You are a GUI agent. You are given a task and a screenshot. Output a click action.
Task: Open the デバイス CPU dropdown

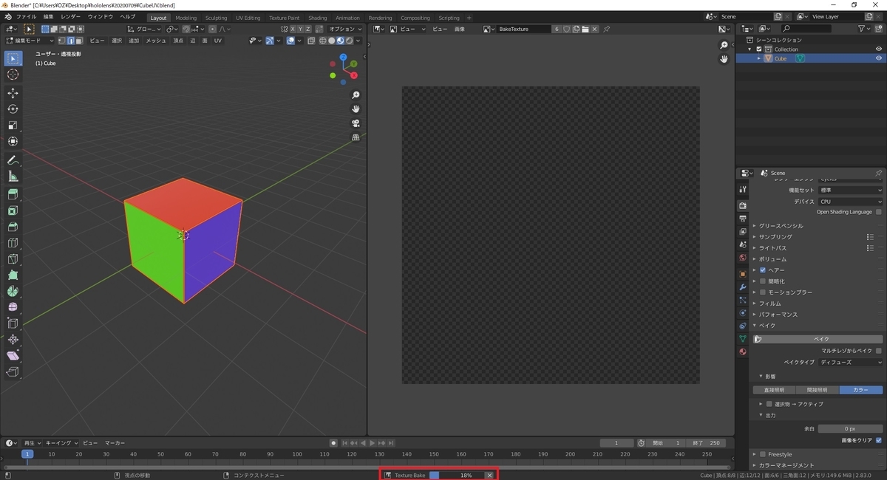point(850,202)
